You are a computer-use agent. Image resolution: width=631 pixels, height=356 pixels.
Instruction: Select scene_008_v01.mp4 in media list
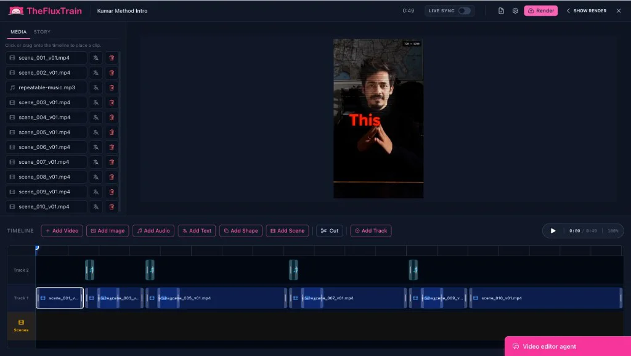[x=46, y=177]
